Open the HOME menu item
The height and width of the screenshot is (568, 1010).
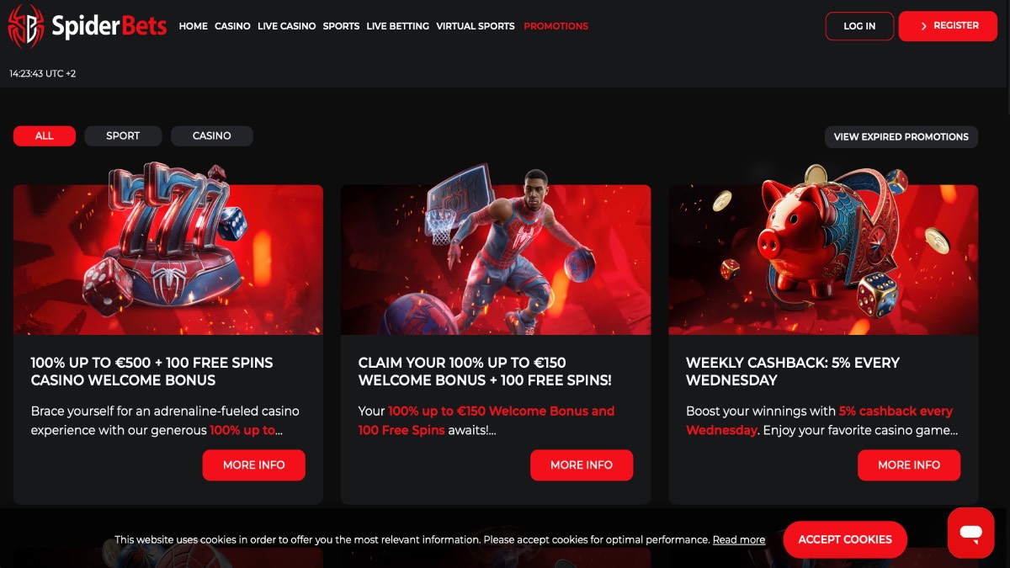point(194,26)
